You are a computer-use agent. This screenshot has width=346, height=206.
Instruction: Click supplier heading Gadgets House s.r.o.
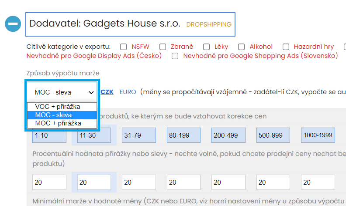point(105,24)
